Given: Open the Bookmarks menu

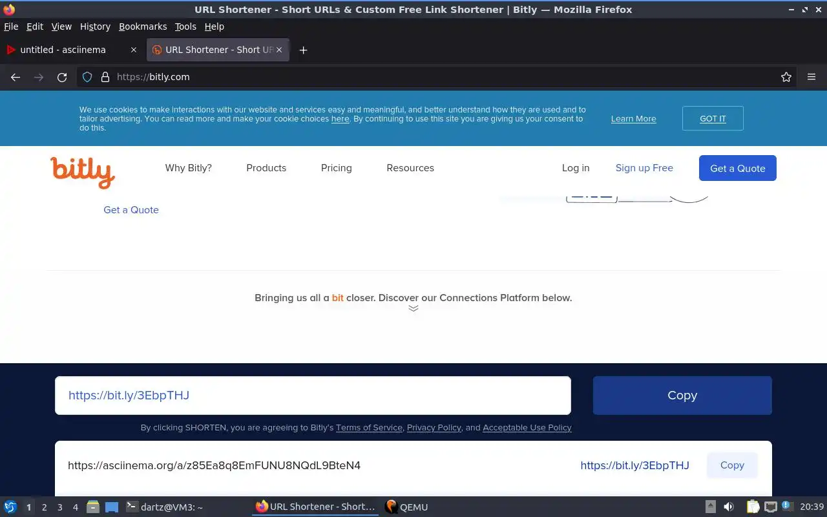Looking at the screenshot, I should coord(143,26).
